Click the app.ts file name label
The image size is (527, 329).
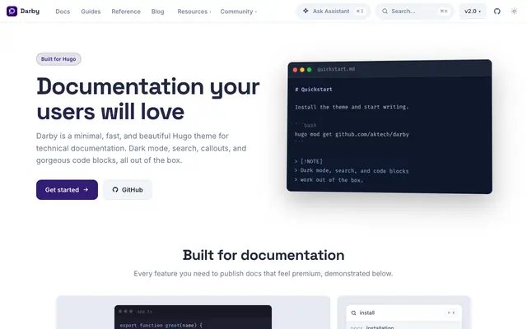(145, 312)
